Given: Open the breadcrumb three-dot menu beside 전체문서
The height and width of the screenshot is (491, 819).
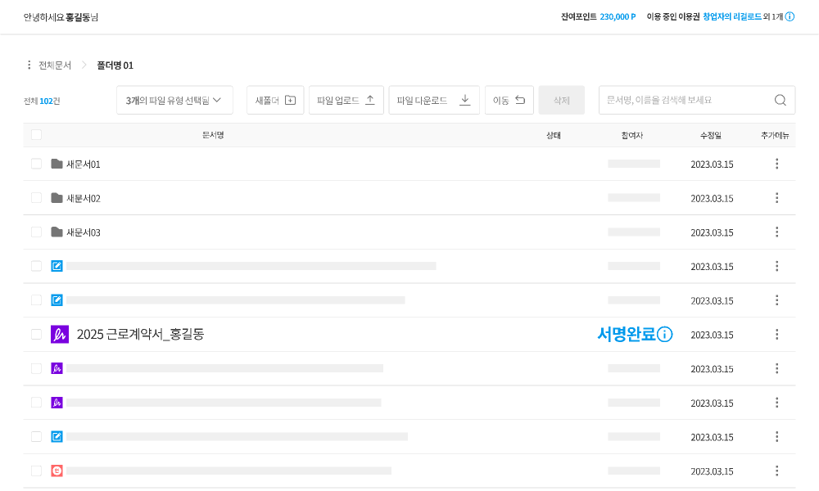Looking at the screenshot, I should pos(29,65).
